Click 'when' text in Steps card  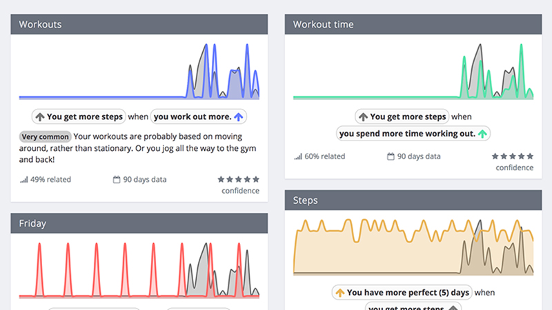[484, 292]
